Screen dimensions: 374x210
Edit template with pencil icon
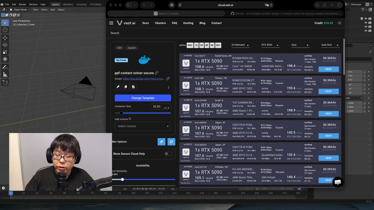click(118, 87)
